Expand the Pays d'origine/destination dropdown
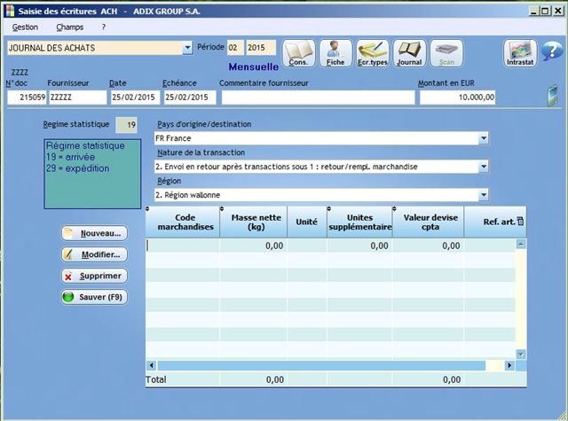The width and height of the screenshot is (568, 421). (483, 138)
